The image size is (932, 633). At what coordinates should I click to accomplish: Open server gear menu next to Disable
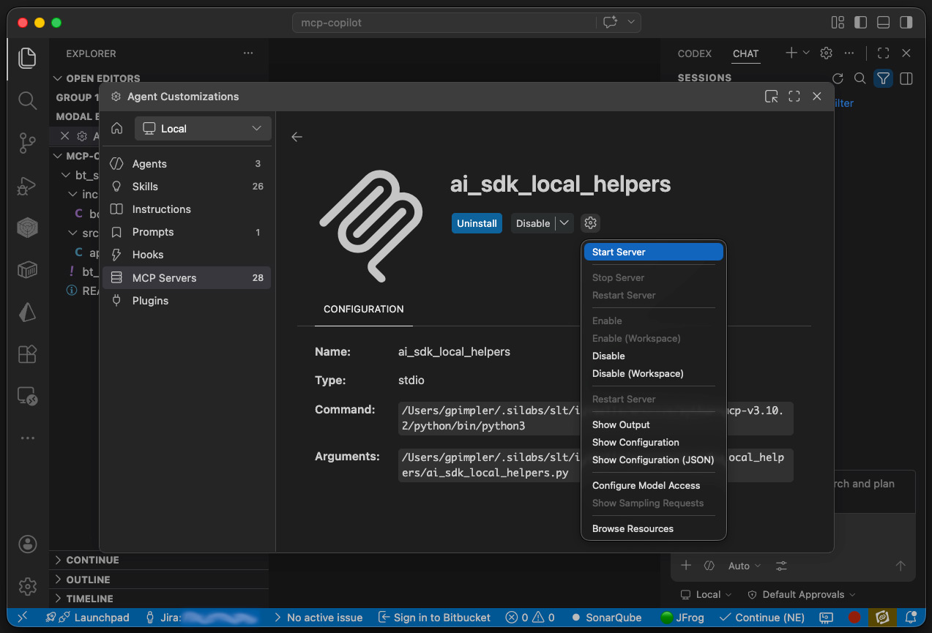click(x=591, y=223)
